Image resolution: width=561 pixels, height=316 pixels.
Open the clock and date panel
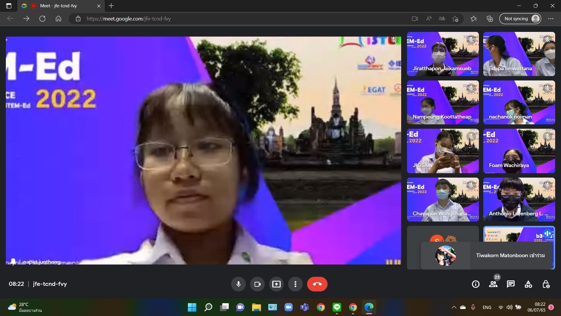[x=536, y=307]
